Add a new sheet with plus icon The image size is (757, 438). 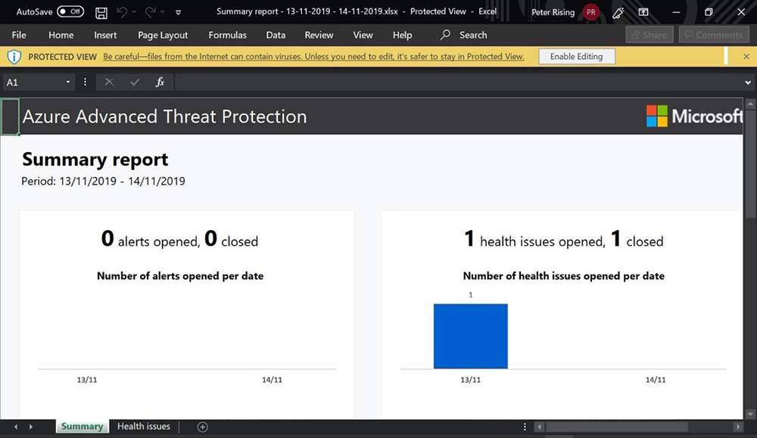[203, 427]
